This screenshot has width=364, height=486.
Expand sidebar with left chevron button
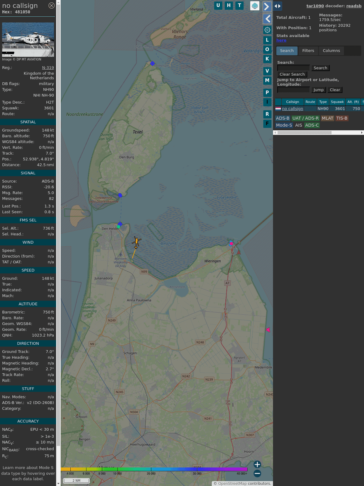pos(267,19)
